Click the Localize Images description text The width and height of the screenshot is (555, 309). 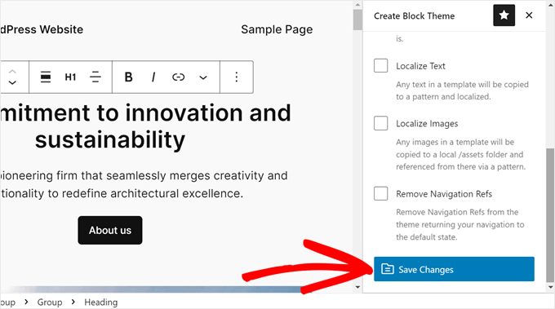click(x=460, y=154)
